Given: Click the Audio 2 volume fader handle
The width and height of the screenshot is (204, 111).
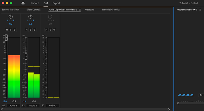Looking at the screenshot, I should [26, 57].
